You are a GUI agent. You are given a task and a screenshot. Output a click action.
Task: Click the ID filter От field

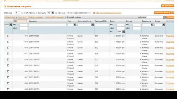coord(24,25)
